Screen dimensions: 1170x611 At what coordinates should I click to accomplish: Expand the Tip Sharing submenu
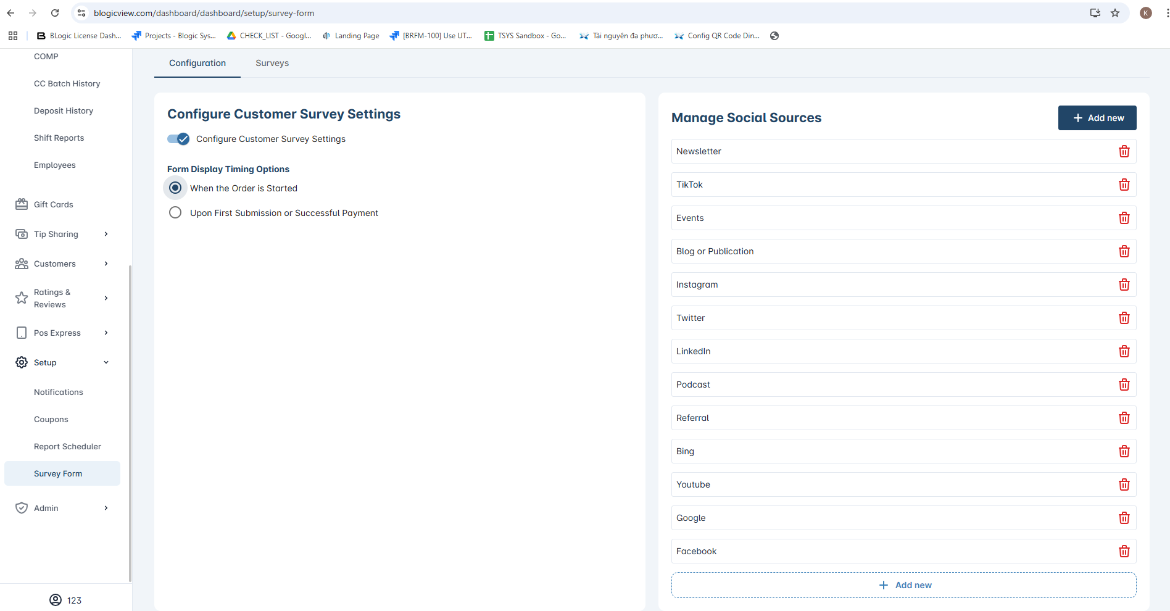[106, 234]
